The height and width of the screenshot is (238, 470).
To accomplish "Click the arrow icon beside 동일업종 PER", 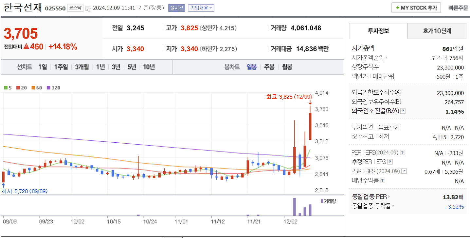I will [x=389, y=197].
